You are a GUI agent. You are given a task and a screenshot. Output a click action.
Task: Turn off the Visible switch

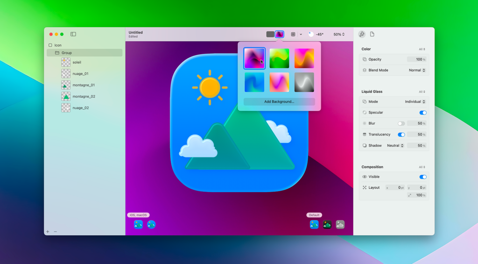(x=422, y=177)
